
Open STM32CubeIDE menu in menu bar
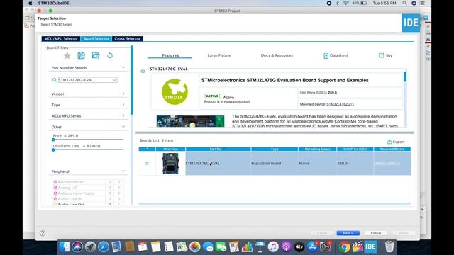[54, 3]
